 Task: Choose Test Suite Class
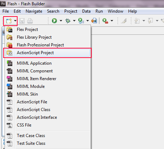[48, 143]
